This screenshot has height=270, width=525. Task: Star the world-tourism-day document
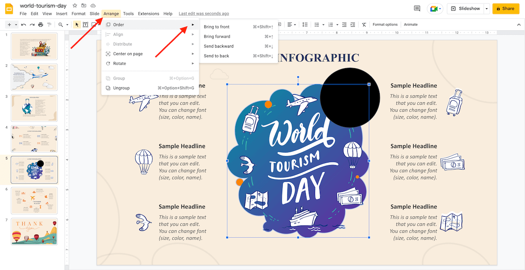(x=75, y=6)
